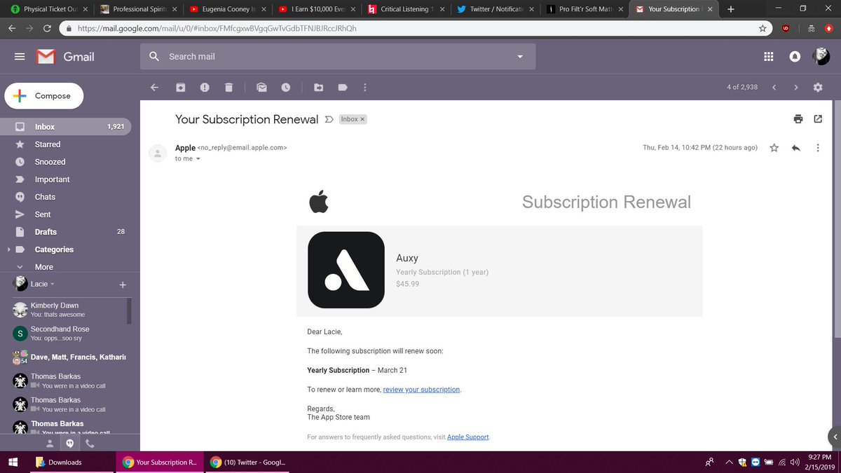Go back to inbox with arrow icon
This screenshot has height=473, width=841.
click(x=155, y=88)
